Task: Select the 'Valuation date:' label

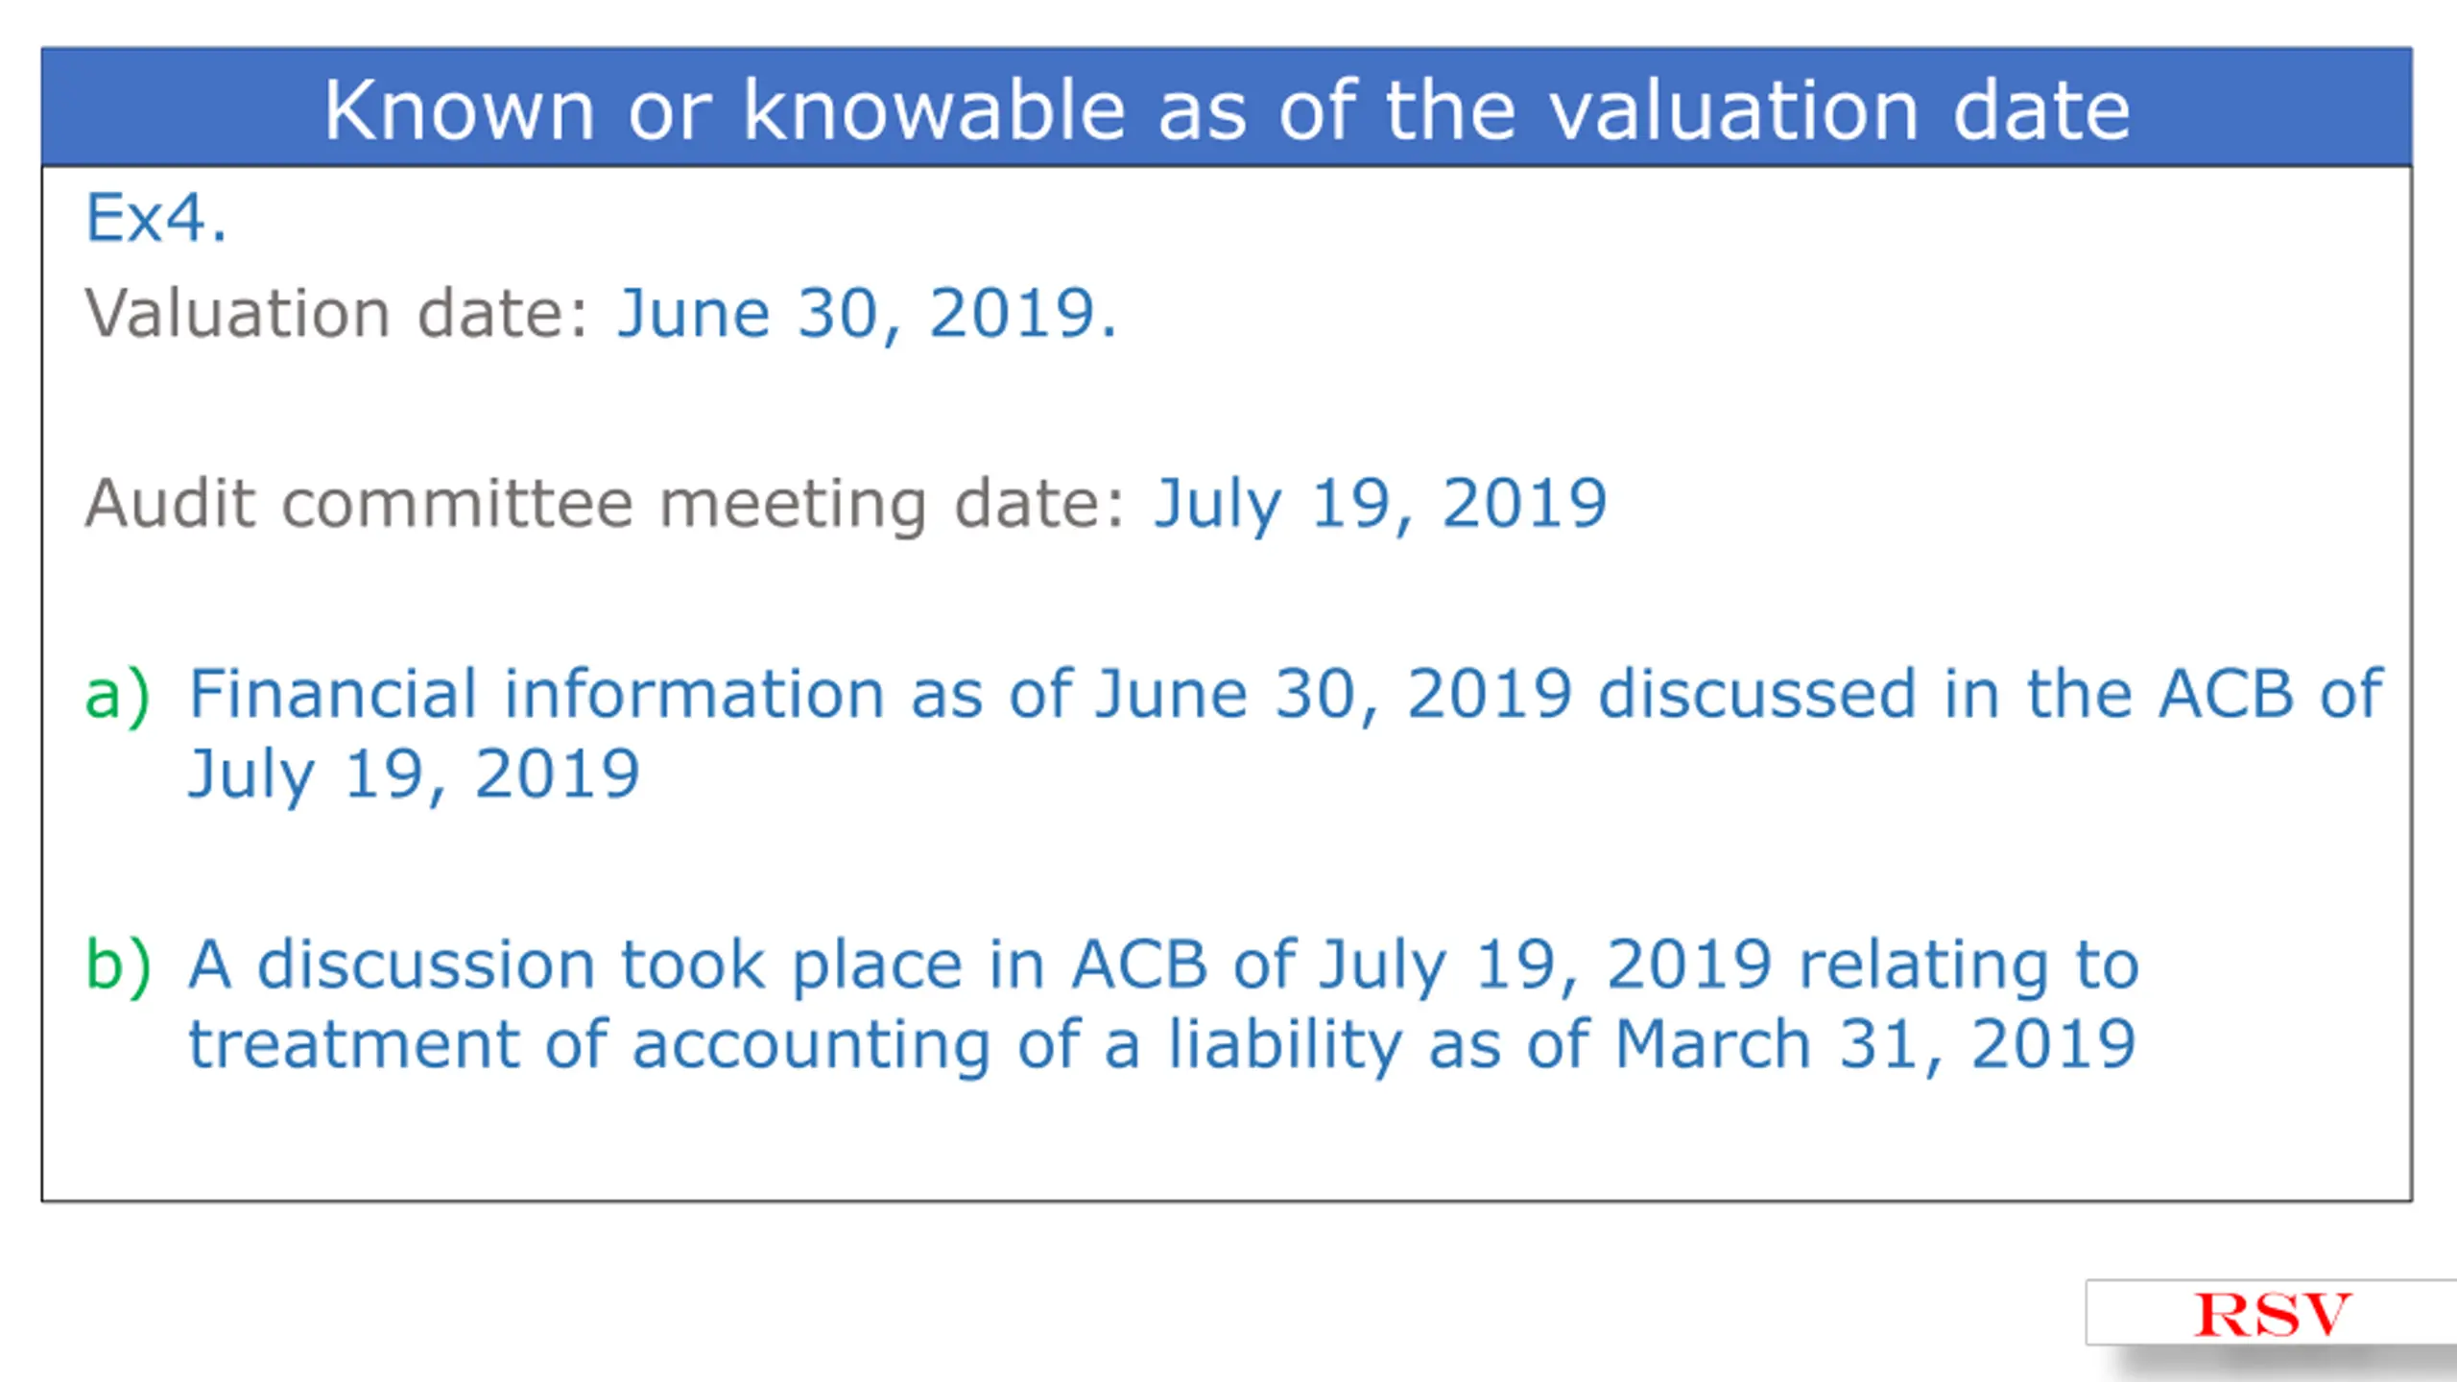Action: point(336,314)
